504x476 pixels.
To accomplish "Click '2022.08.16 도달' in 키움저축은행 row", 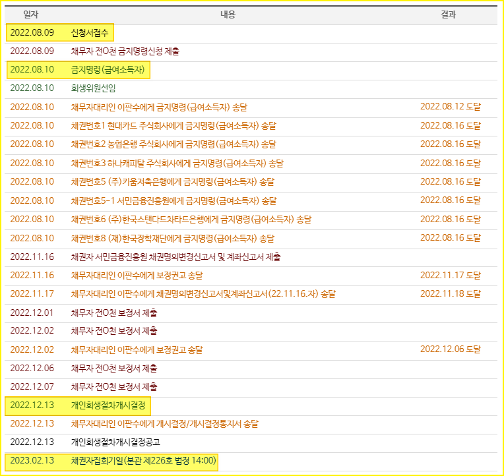I will point(451,182).
